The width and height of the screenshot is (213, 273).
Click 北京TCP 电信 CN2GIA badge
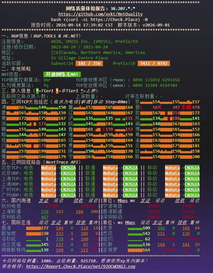click(x=68, y=168)
